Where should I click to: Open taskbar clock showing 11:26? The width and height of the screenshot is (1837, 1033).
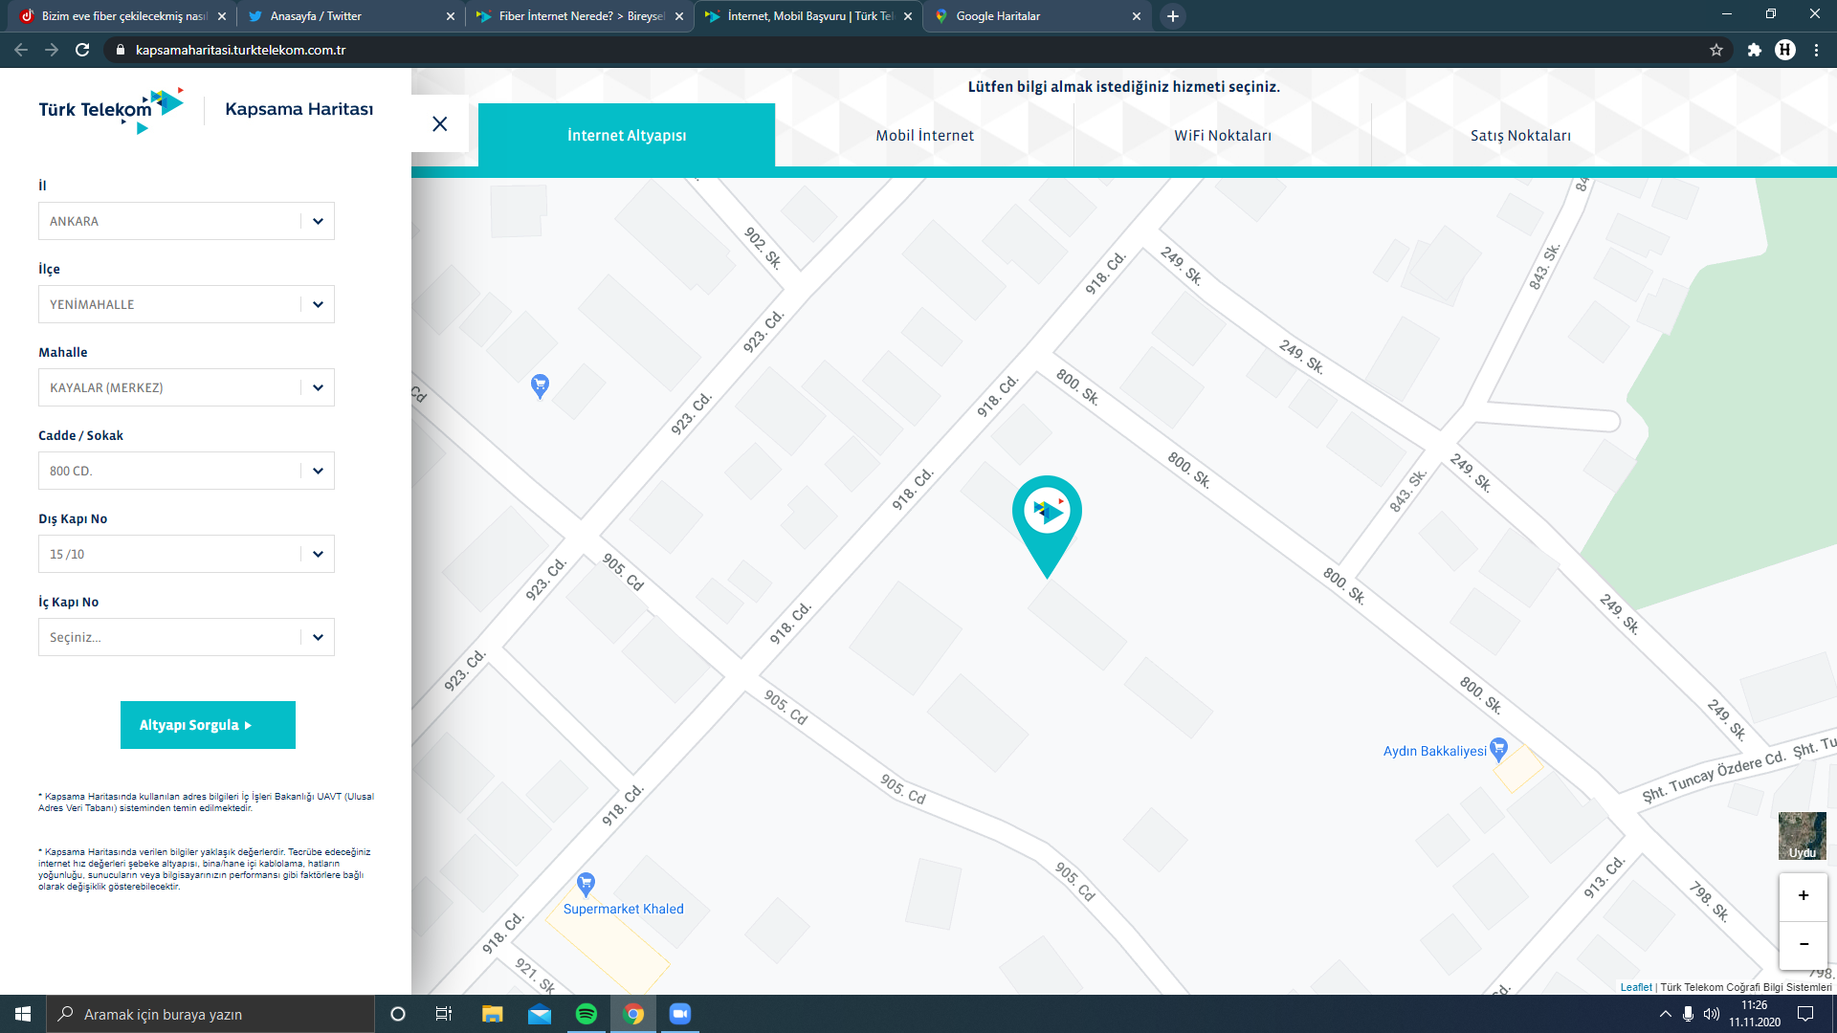point(1755,1014)
